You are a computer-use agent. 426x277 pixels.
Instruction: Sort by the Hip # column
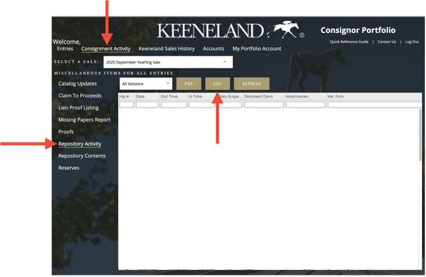click(127, 96)
